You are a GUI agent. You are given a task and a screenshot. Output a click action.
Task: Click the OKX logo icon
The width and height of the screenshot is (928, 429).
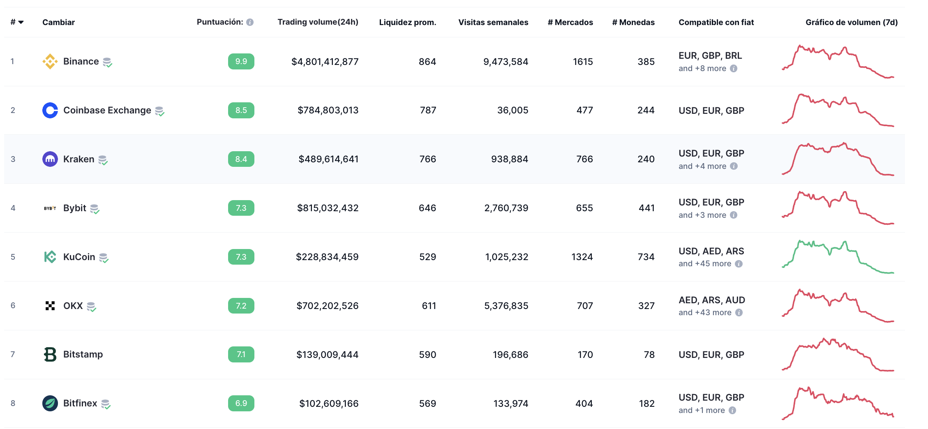pyautogui.click(x=50, y=306)
